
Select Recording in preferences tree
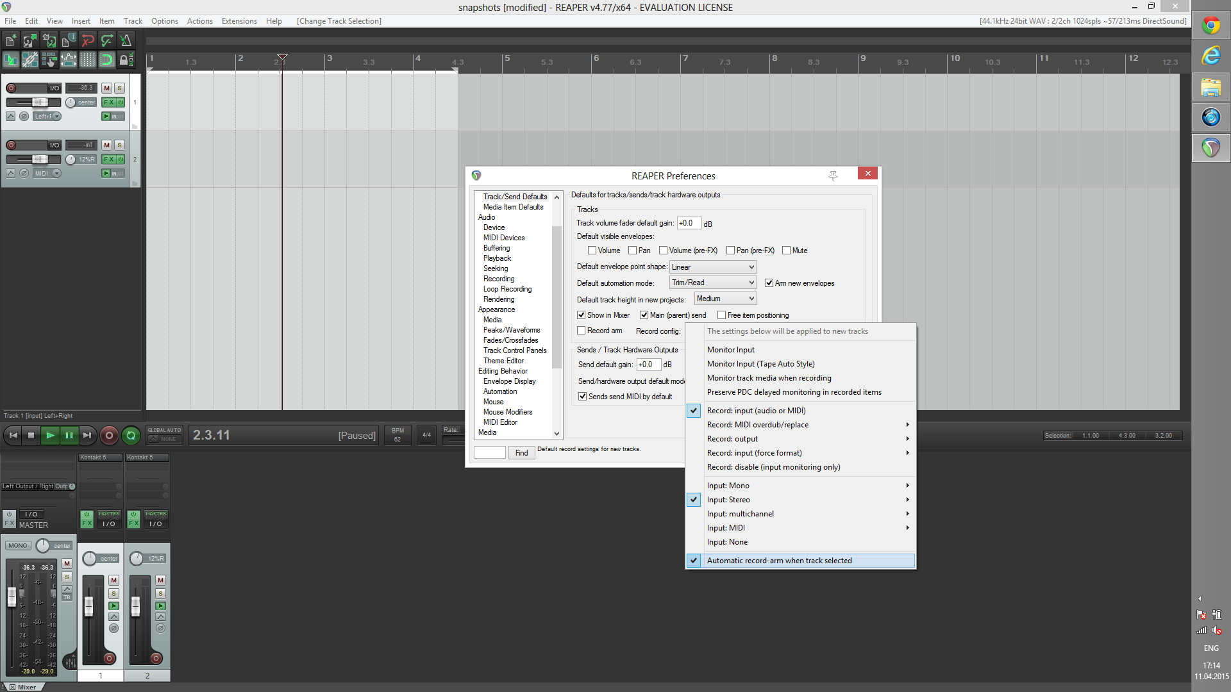(499, 279)
